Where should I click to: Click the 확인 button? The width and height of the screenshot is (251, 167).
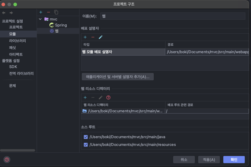[x=234, y=160]
